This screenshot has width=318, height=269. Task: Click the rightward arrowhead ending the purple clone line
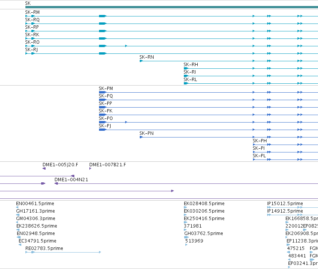coord(172,191)
